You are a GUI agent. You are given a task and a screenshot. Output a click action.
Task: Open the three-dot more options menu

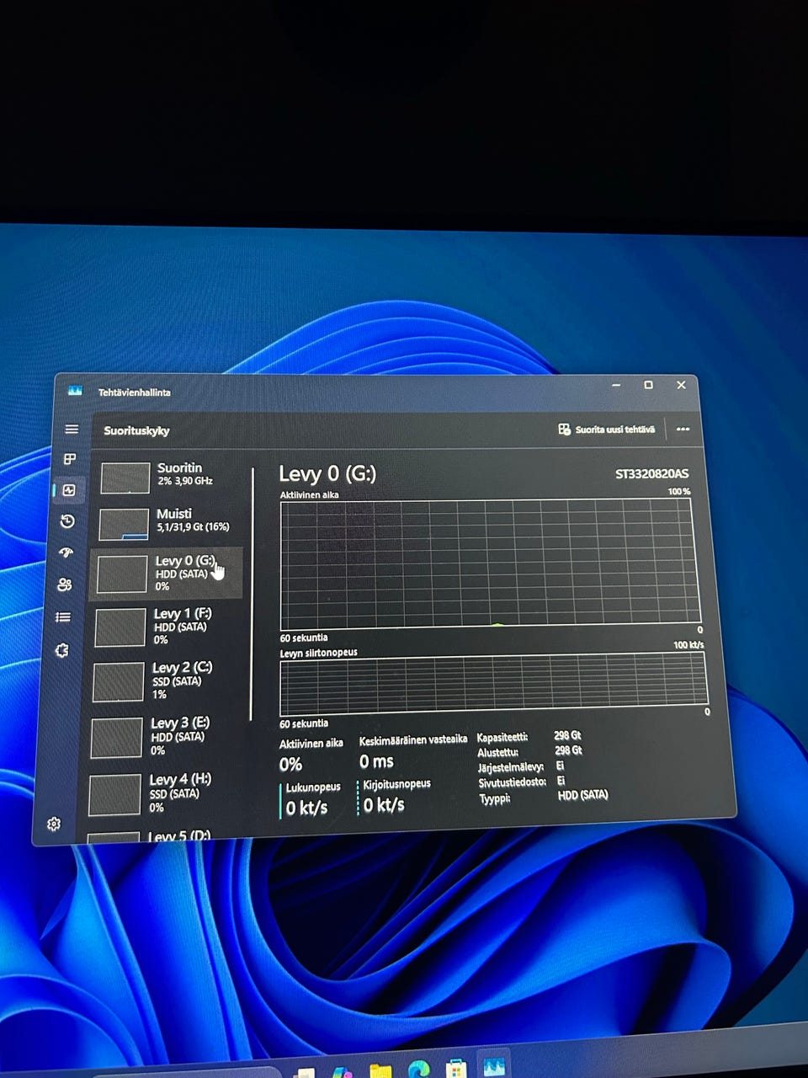click(683, 430)
